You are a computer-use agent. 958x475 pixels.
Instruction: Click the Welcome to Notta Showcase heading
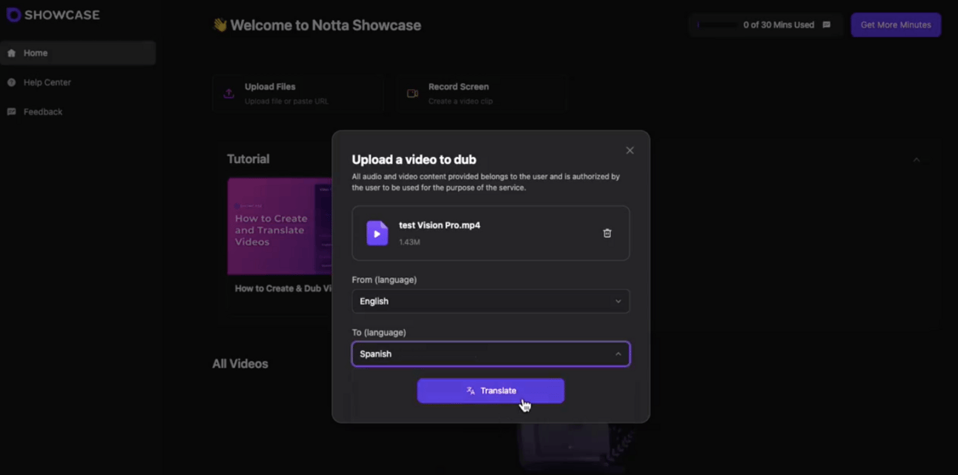tap(317, 25)
